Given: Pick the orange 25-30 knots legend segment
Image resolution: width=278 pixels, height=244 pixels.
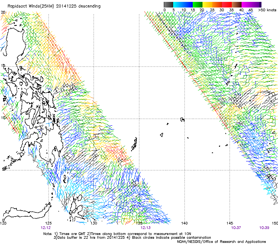Looking at the screenshot, I should point(217,5).
